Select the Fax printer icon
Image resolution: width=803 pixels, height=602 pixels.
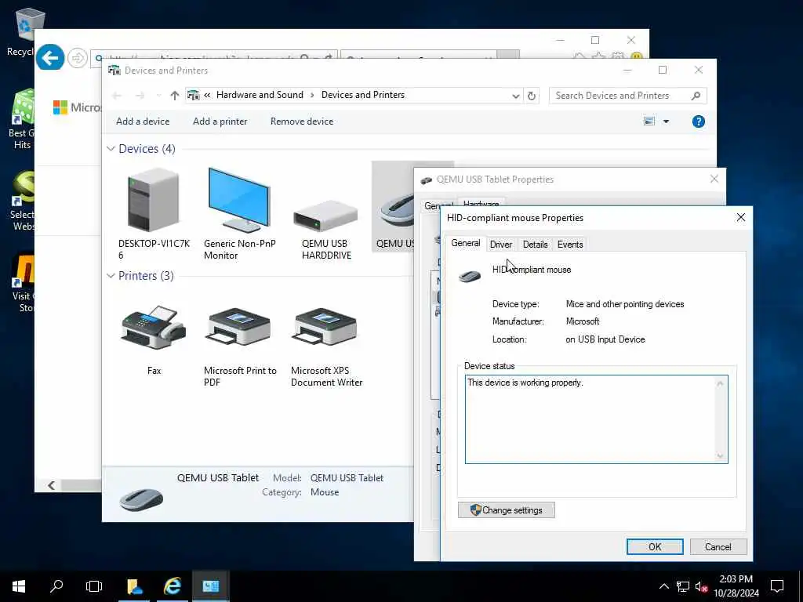tap(154, 328)
